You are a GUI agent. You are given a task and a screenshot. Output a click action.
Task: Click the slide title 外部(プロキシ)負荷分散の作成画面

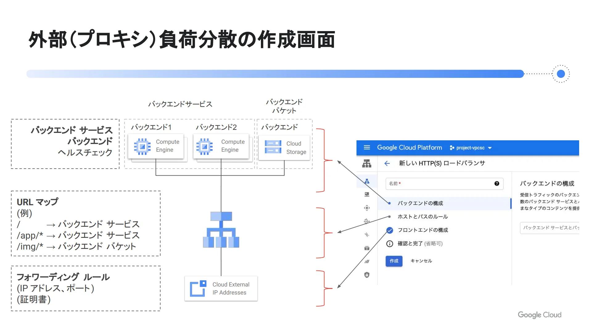(x=182, y=39)
